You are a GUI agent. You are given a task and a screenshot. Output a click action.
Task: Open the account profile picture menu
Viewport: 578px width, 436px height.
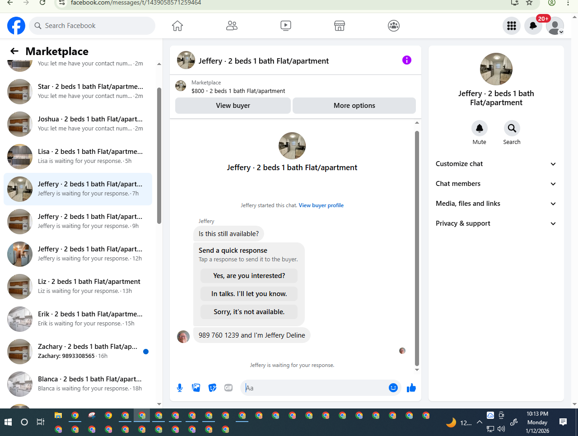(x=555, y=26)
